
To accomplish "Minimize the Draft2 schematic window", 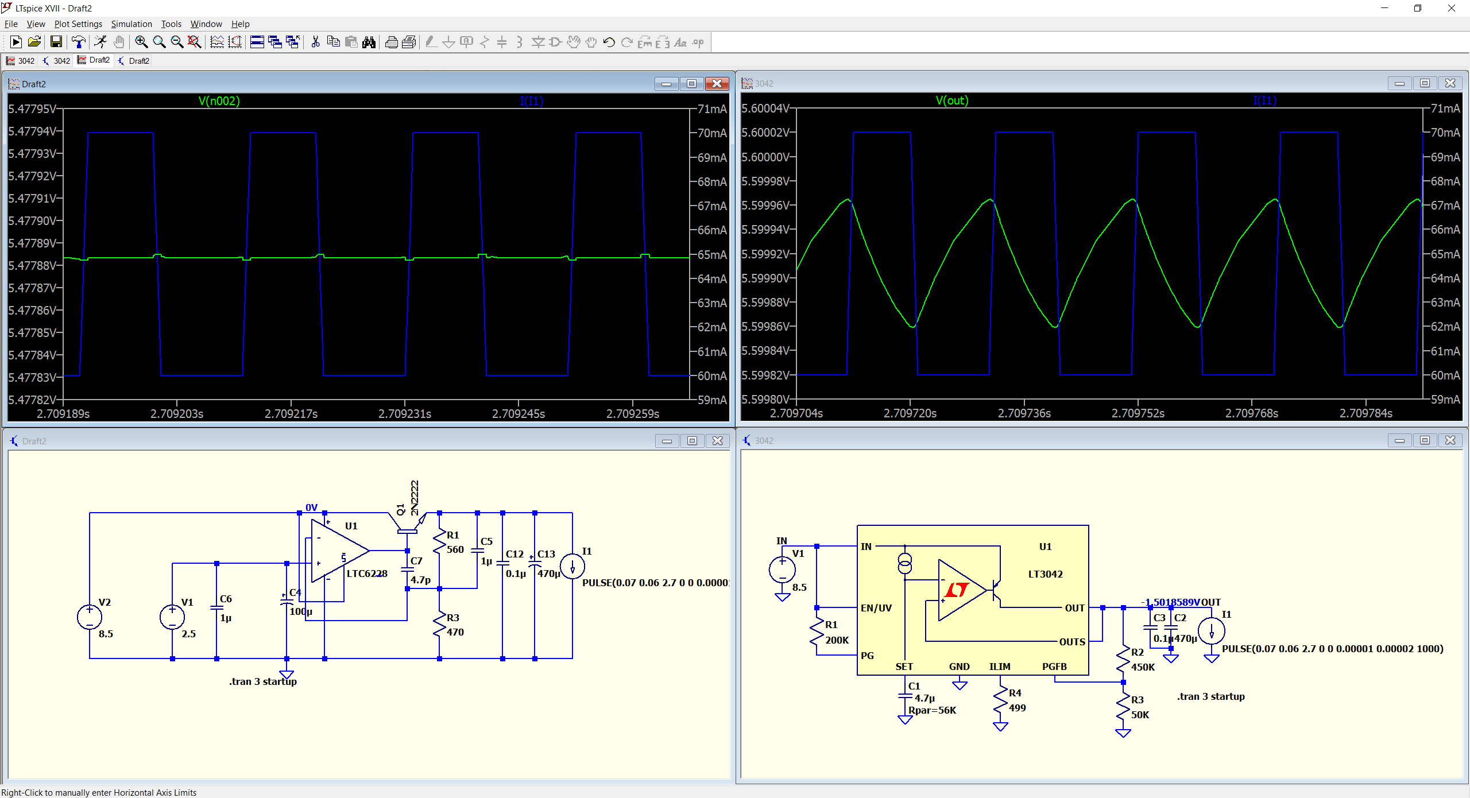I will click(667, 440).
